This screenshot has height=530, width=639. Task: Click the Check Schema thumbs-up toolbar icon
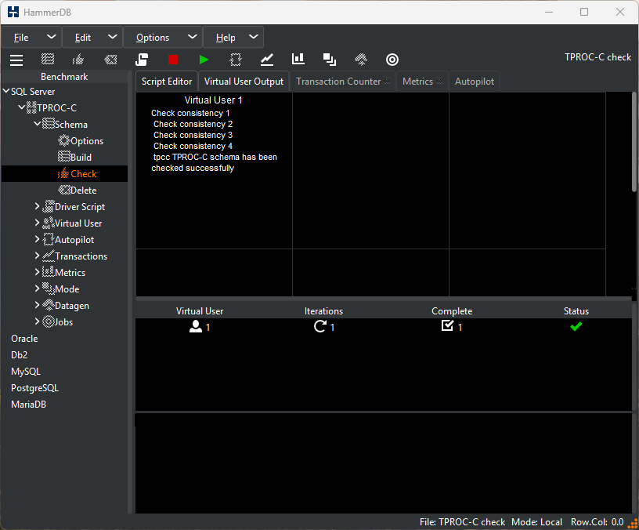(x=78, y=60)
